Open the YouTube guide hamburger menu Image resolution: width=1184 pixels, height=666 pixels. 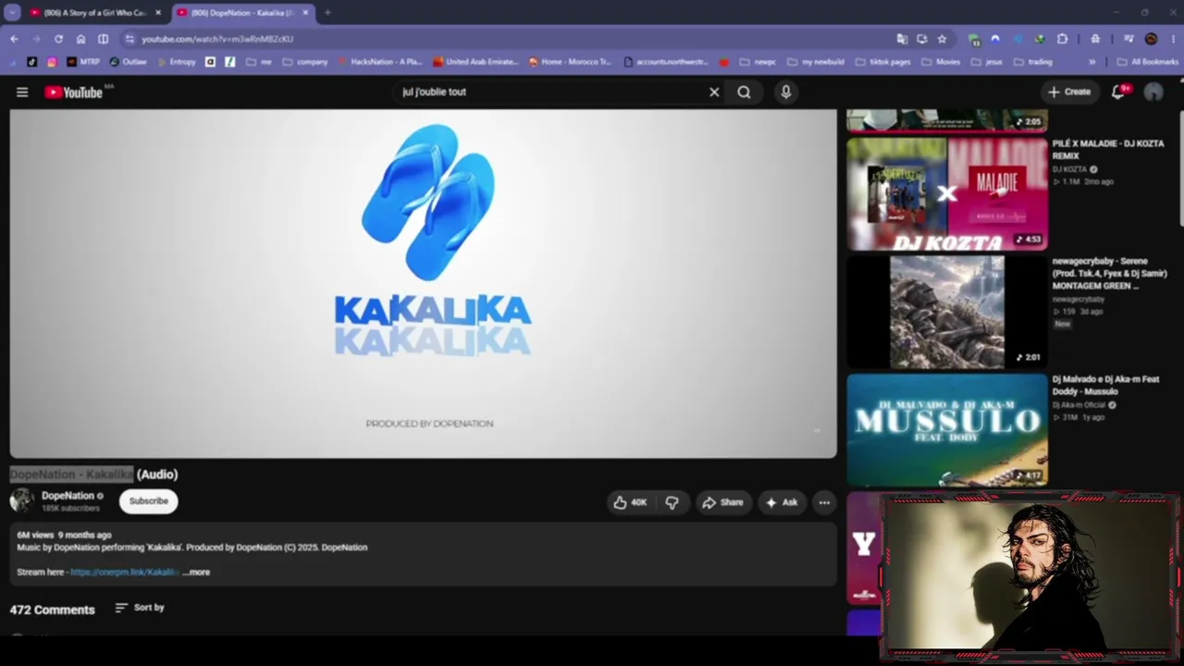[22, 92]
